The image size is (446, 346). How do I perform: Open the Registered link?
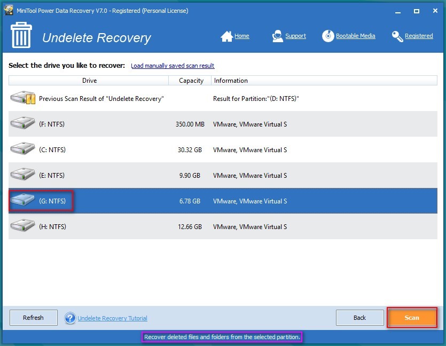pos(419,36)
